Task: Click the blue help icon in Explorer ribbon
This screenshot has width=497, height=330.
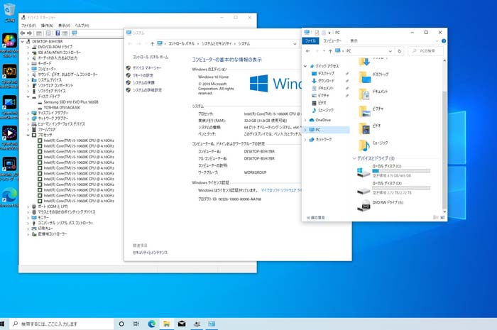Action: 444,41
